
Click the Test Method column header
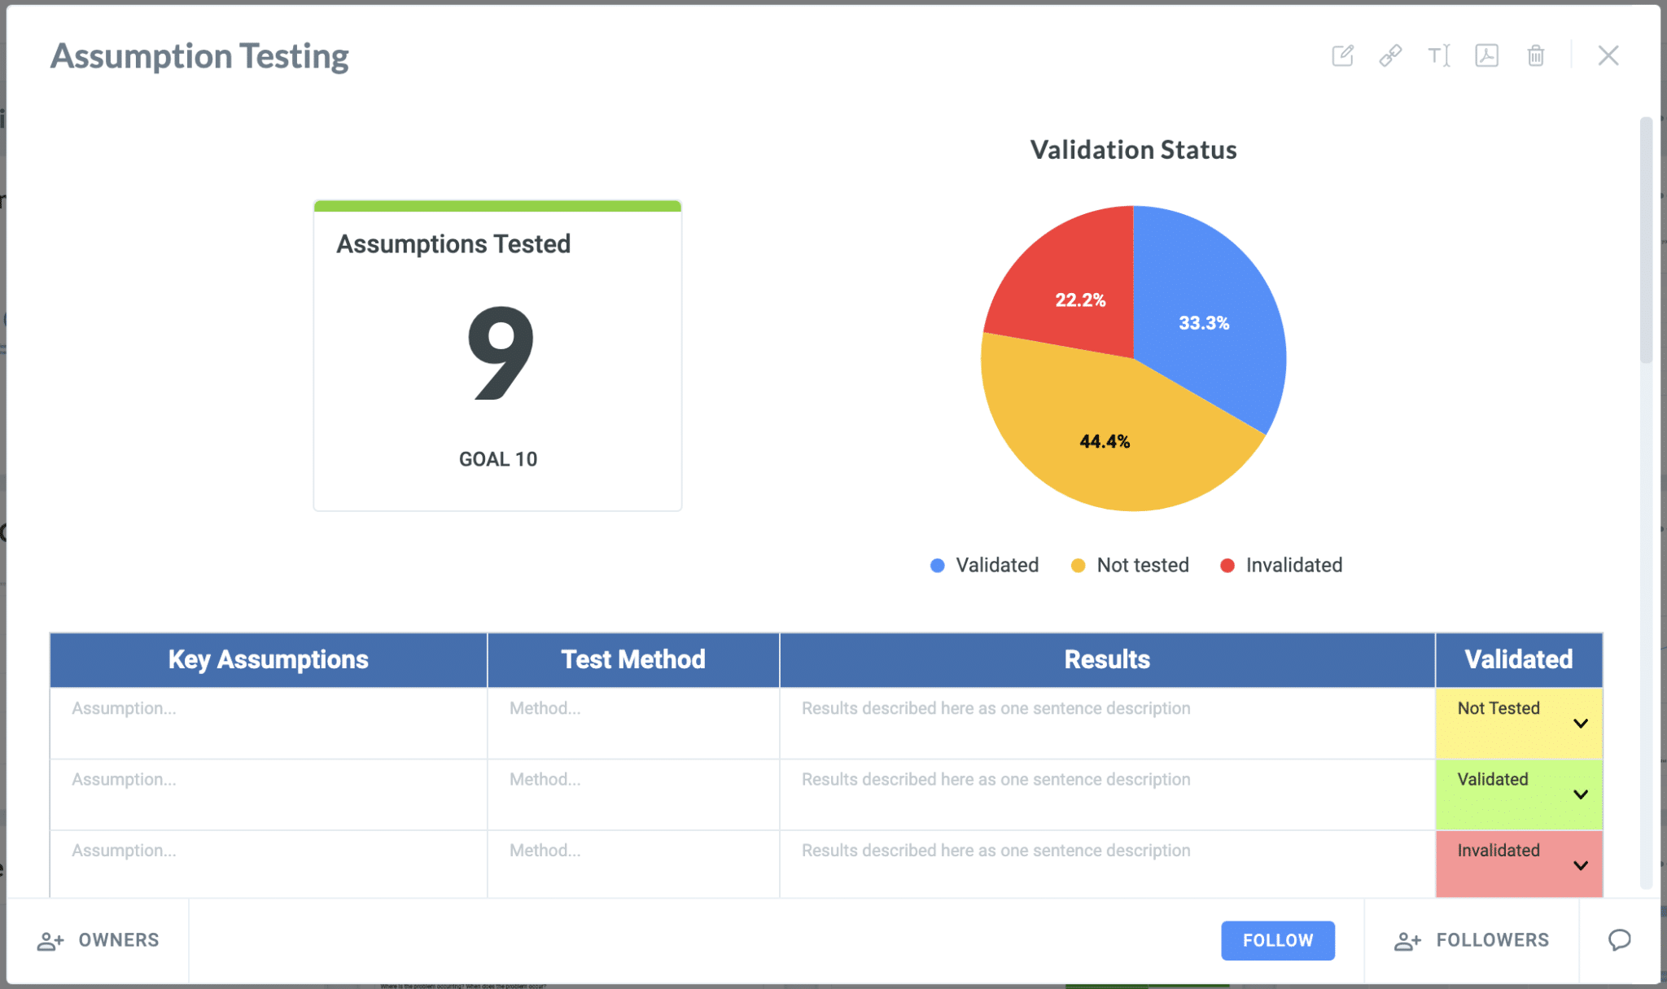click(632, 659)
